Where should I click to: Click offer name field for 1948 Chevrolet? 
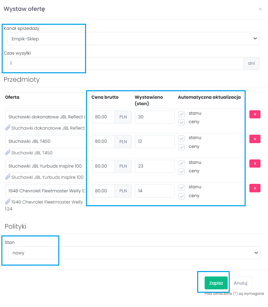point(46,191)
